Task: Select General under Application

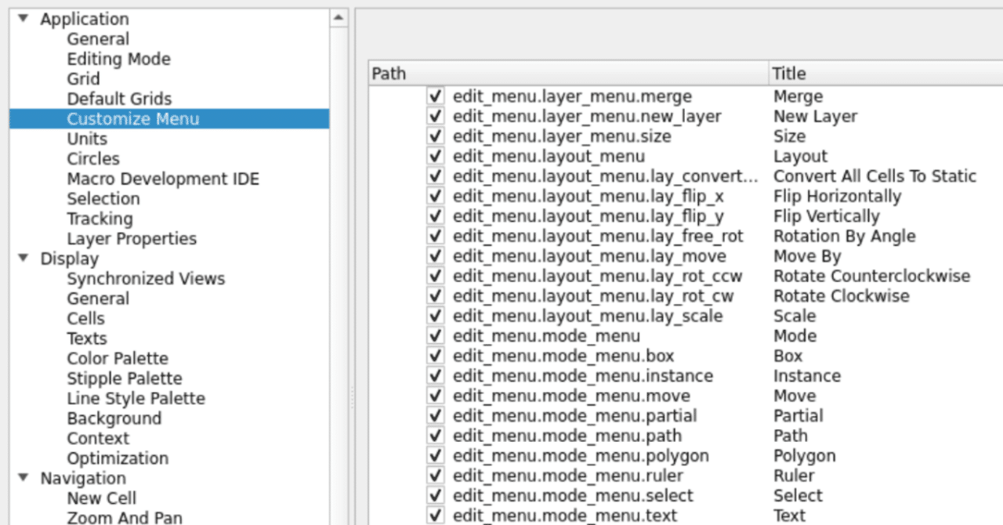Action: pyautogui.click(x=99, y=38)
